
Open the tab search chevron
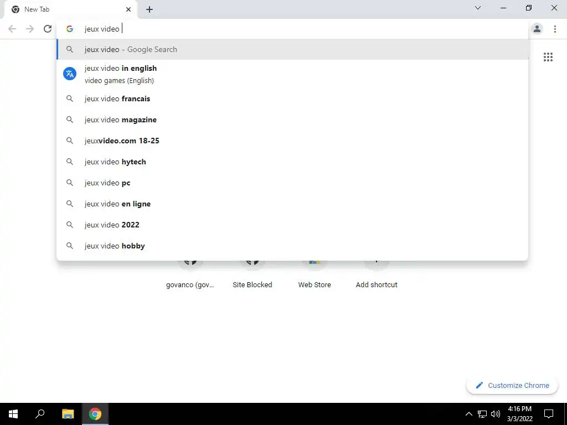478,8
